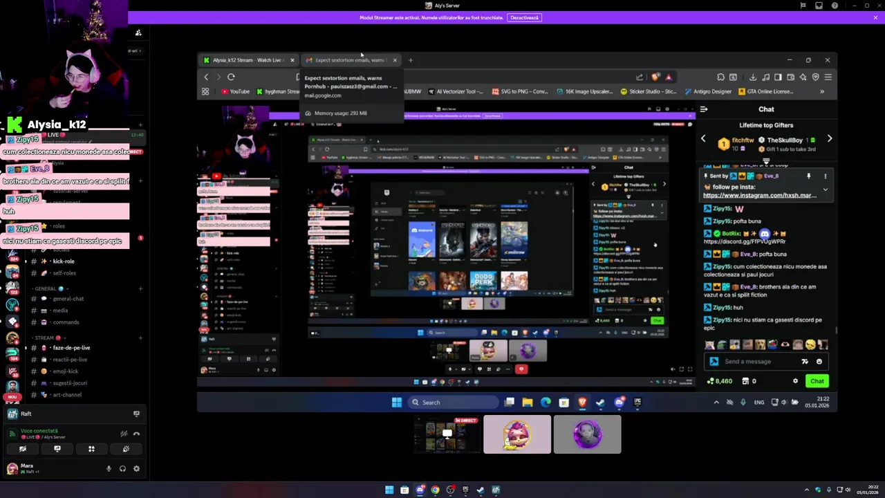Screen dimensions: 885x498
Task: Close the Alysia_k12 Stream browser tab
Action: (x=292, y=60)
